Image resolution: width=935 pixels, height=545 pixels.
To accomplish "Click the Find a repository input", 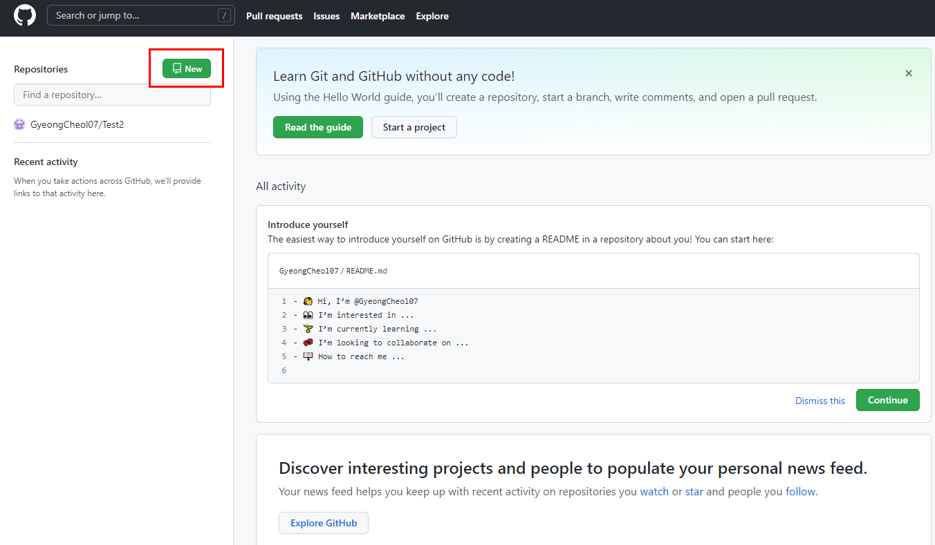I will (112, 95).
